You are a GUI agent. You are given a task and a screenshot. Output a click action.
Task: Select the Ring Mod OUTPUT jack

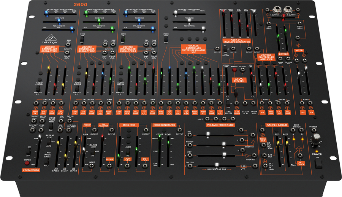[x=146, y=130]
